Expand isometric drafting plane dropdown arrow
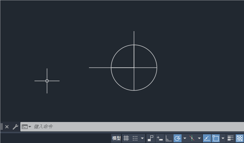 point(199,138)
